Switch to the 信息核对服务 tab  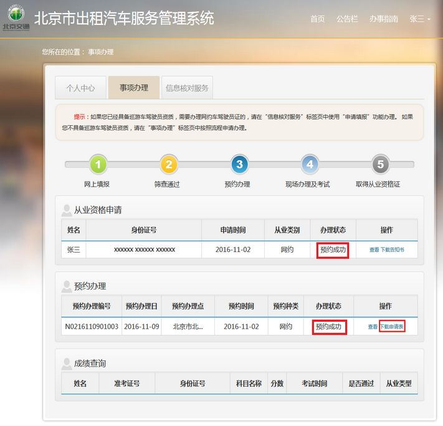click(187, 88)
